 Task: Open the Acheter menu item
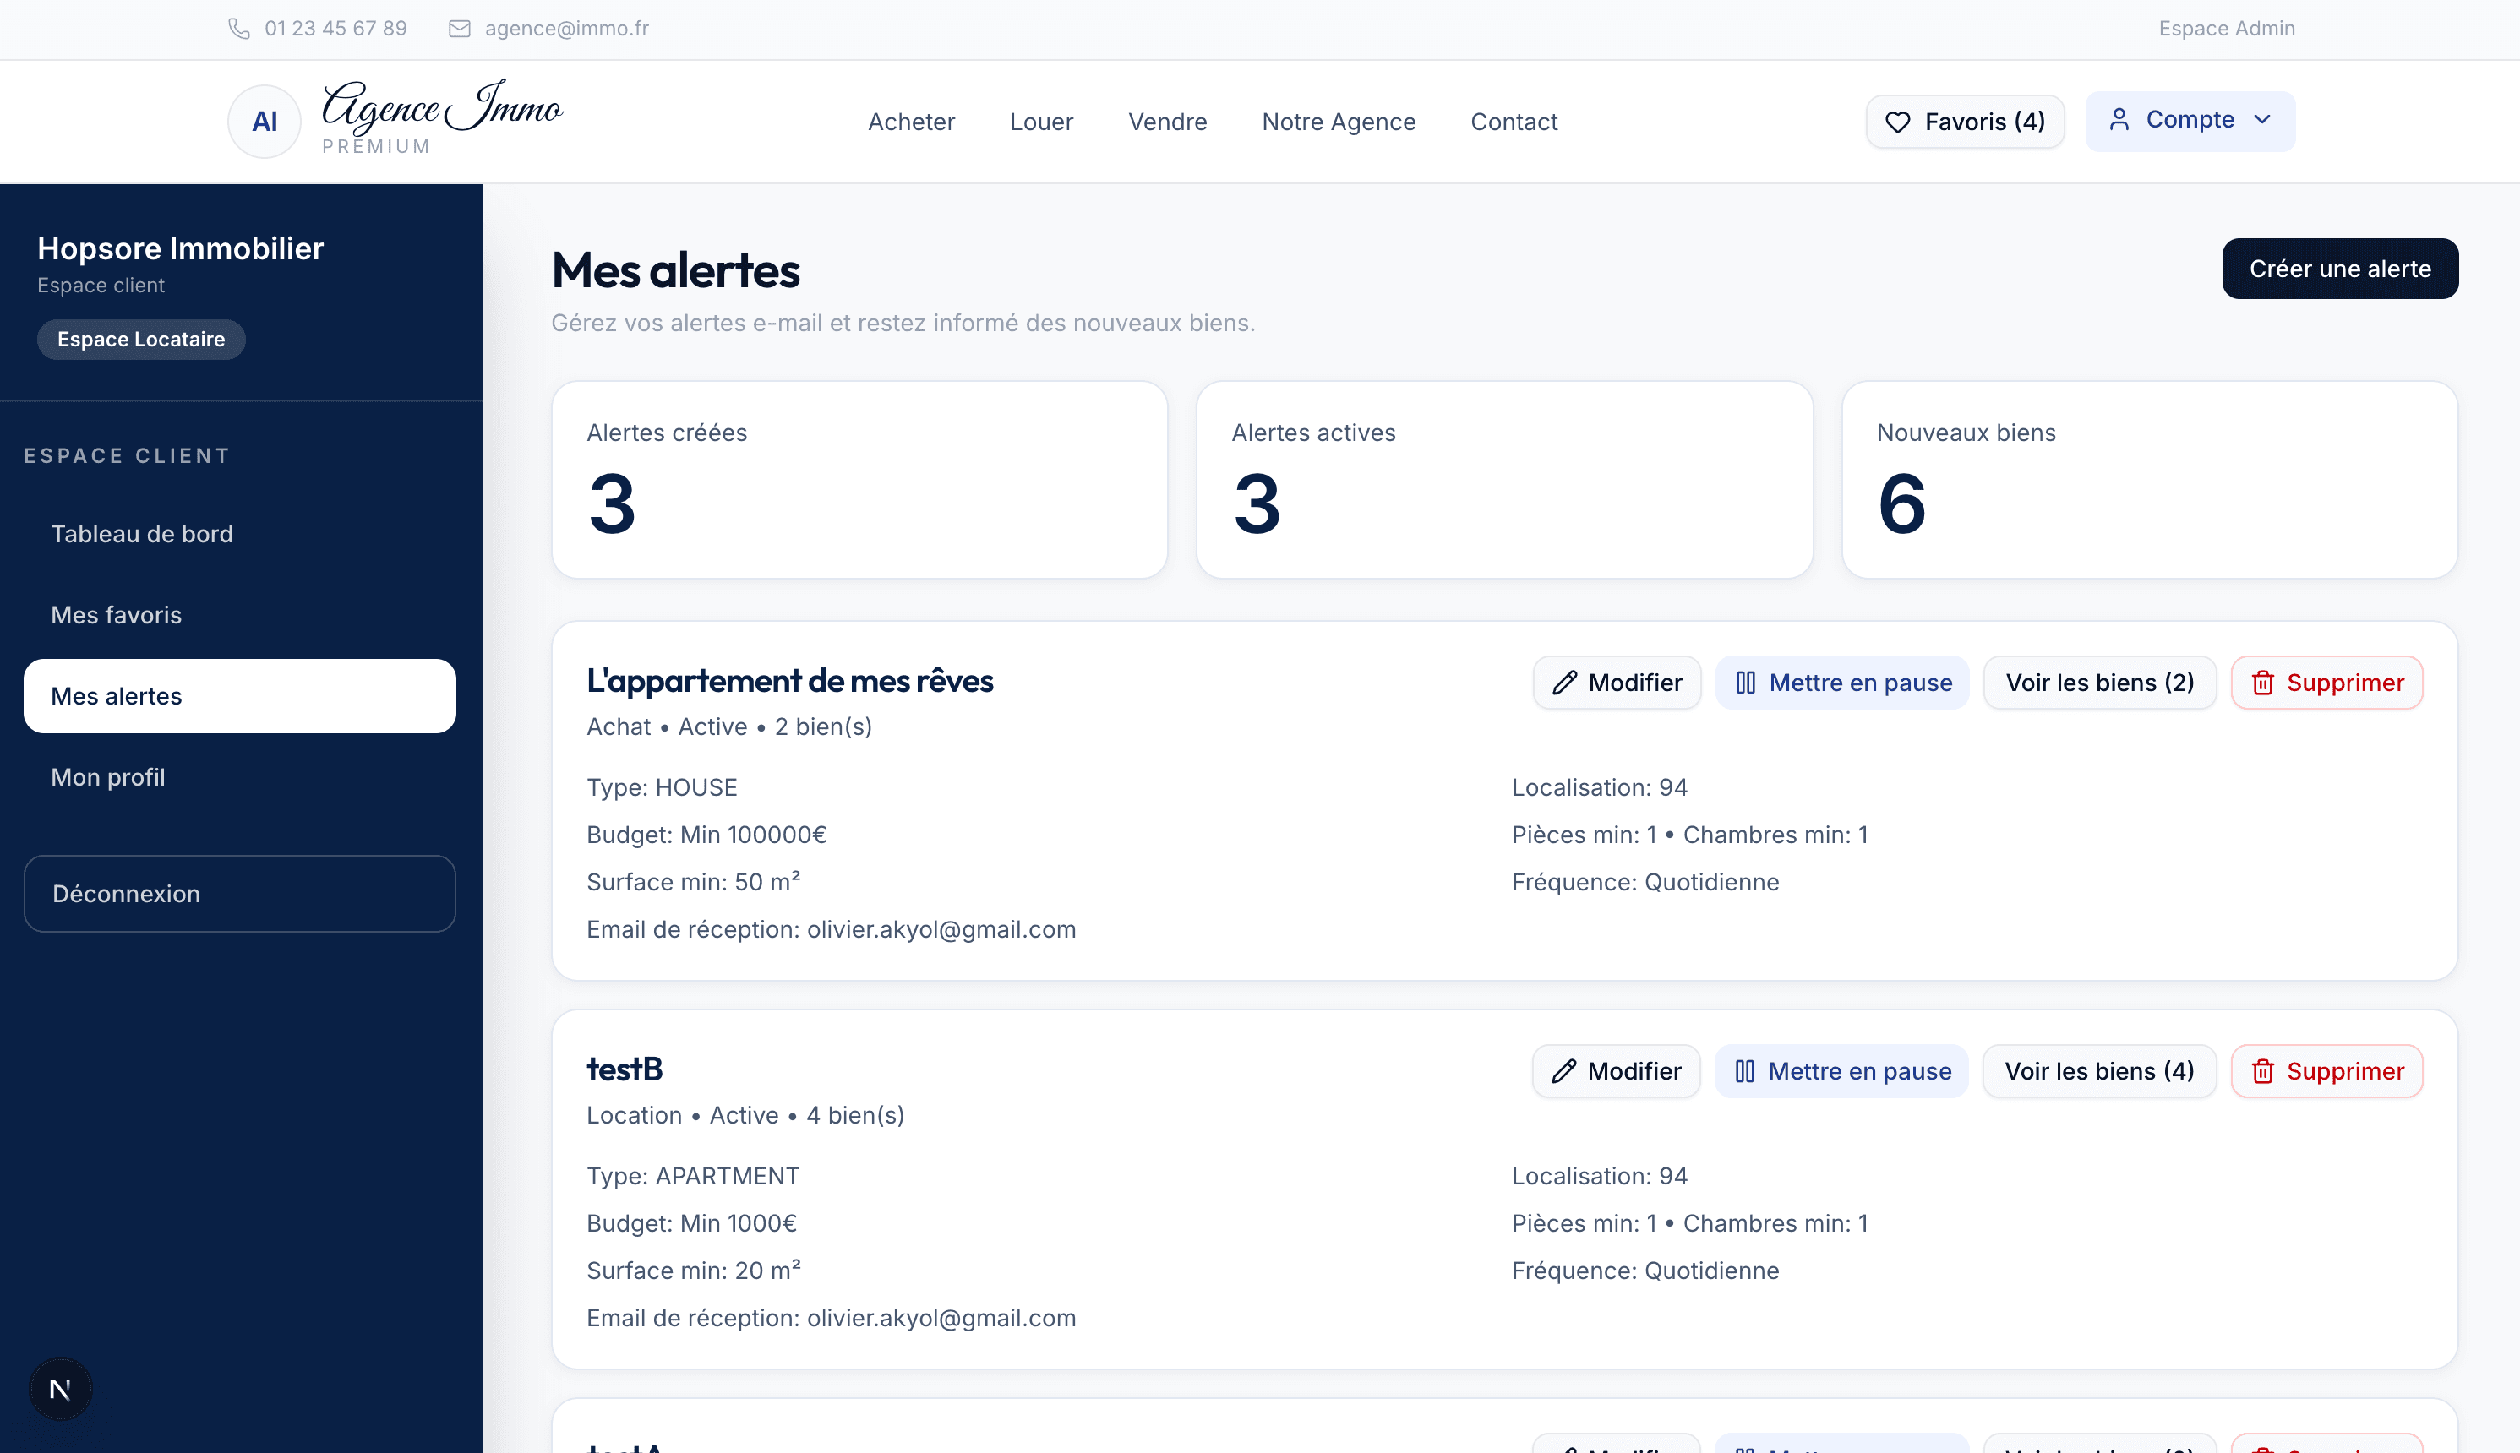(x=910, y=121)
